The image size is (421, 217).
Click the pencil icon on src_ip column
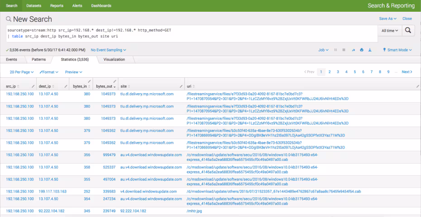pyautogui.click(x=33, y=86)
